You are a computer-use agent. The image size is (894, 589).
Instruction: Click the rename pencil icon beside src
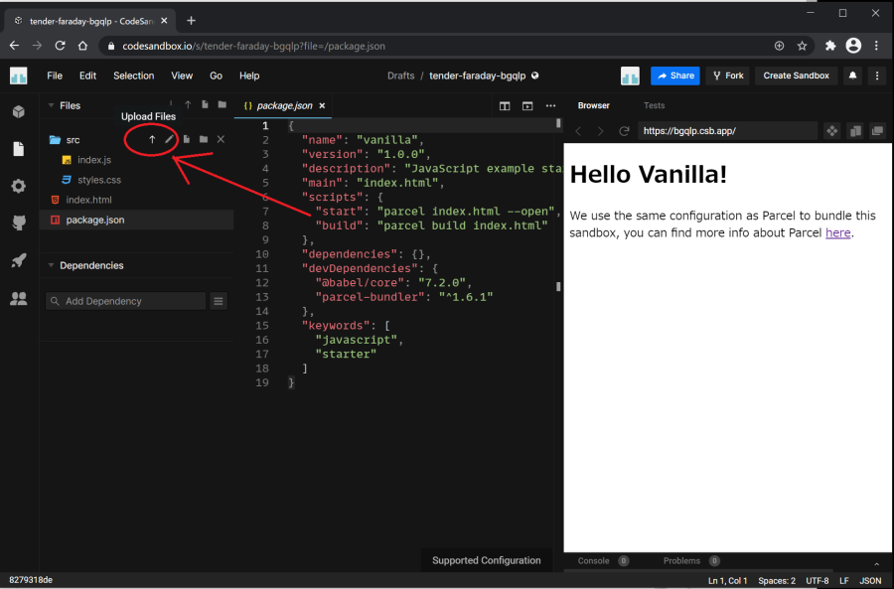(169, 140)
